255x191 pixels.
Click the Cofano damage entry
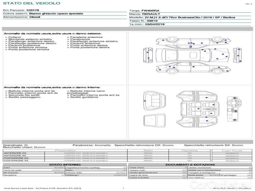click(13, 37)
